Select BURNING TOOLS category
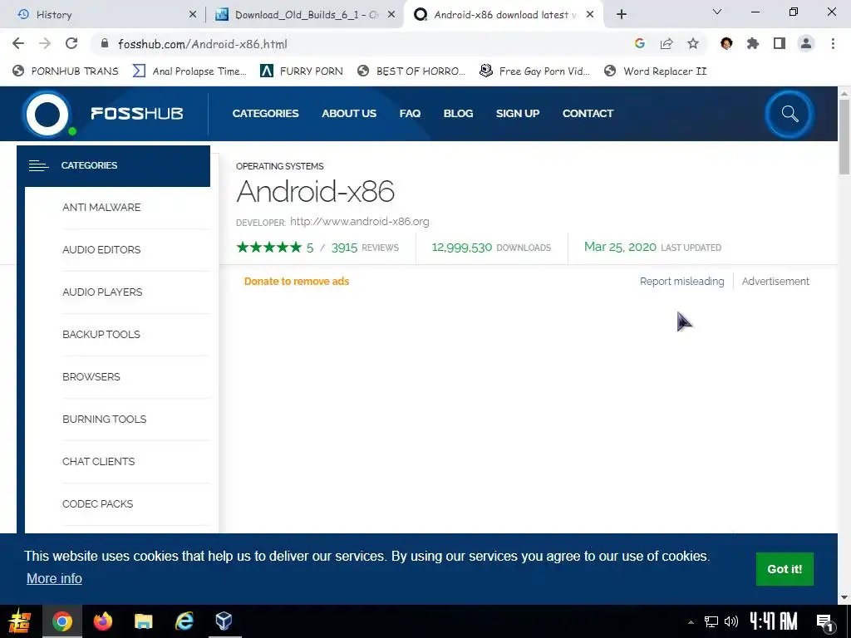Viewport: 851px width, 638px height. [x=104, y=419]
